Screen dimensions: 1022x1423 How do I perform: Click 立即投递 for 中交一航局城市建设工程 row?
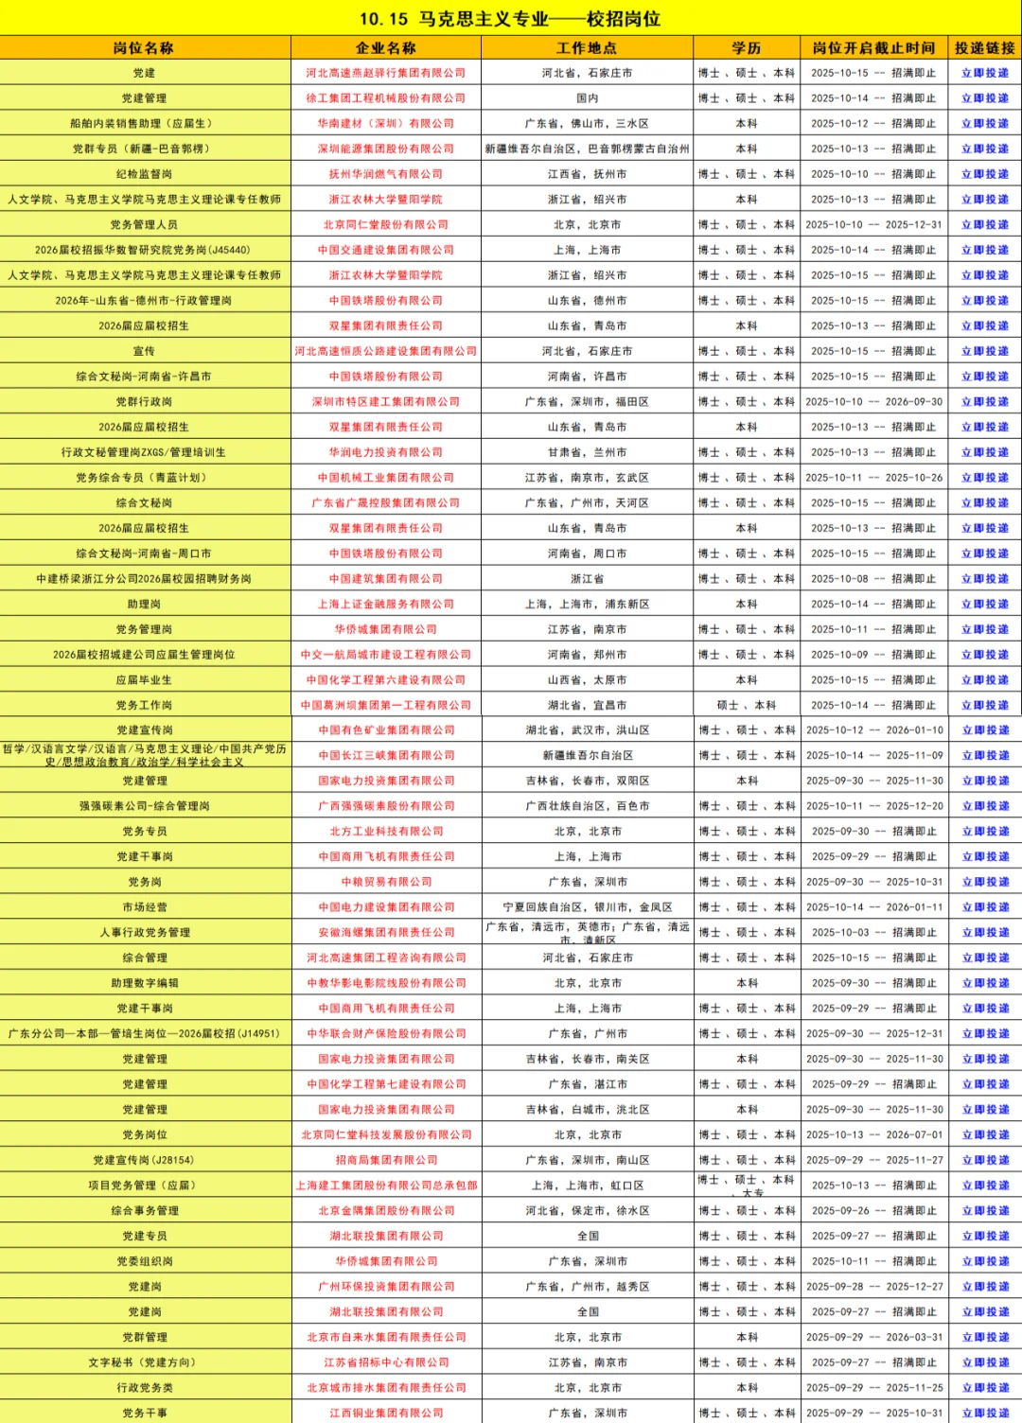point(985,655)
